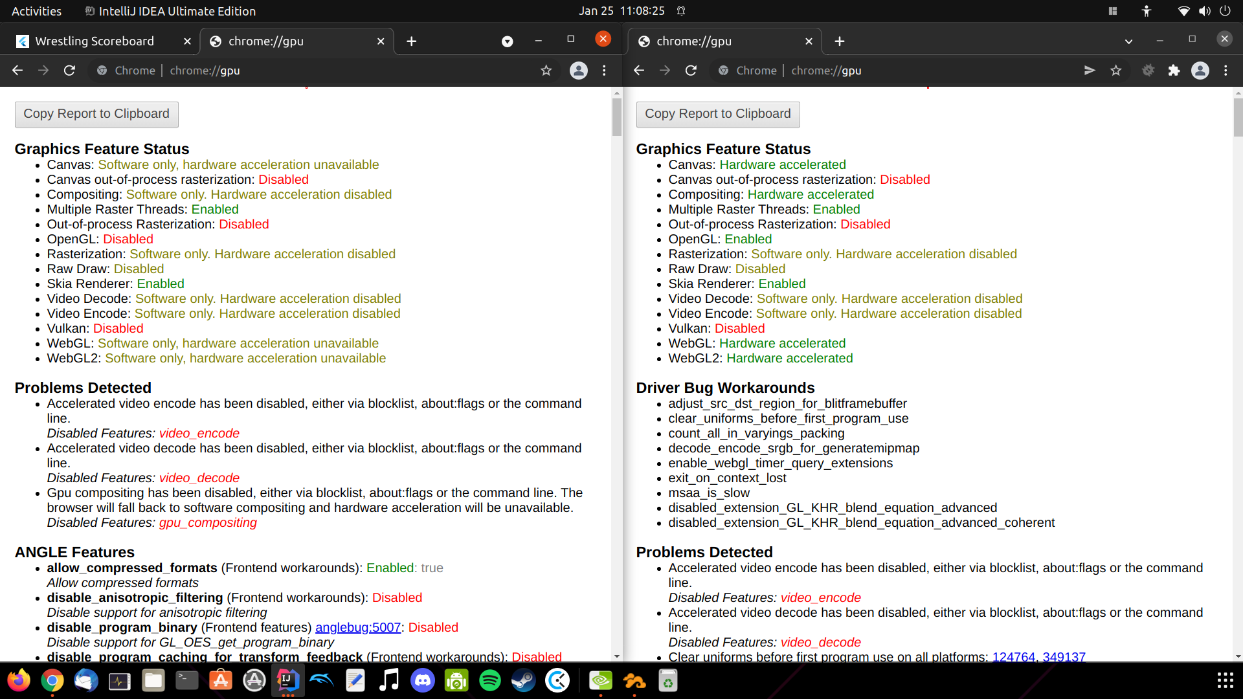The width and height of the screenshot is (1243, 699).
Task: Follow the anglebug:5007 link
Action: [x=357, y=628]
